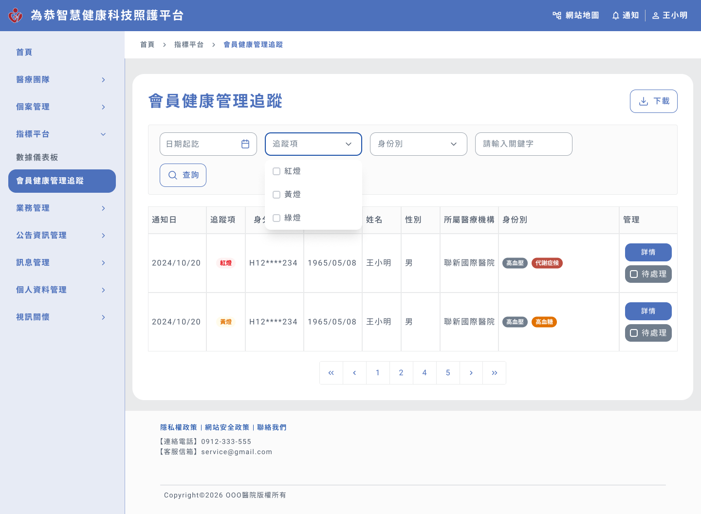
Task: Check the 紅燈 option
Action: (x=277, y=171)
